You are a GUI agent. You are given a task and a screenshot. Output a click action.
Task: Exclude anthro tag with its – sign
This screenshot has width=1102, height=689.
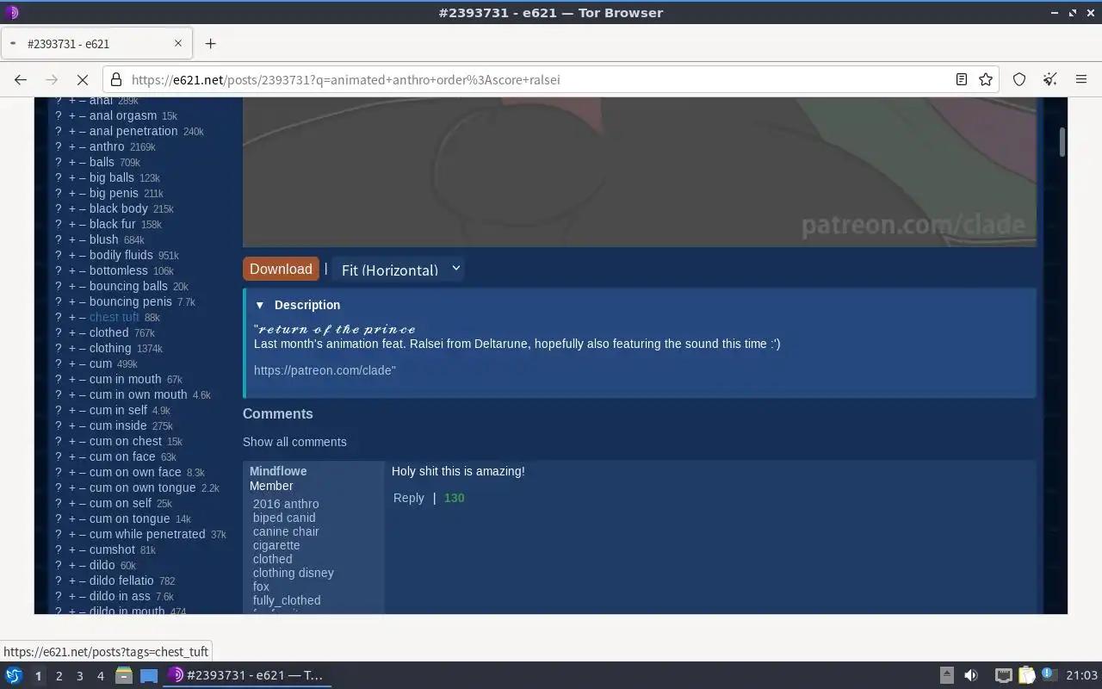[x=83, y=146]
